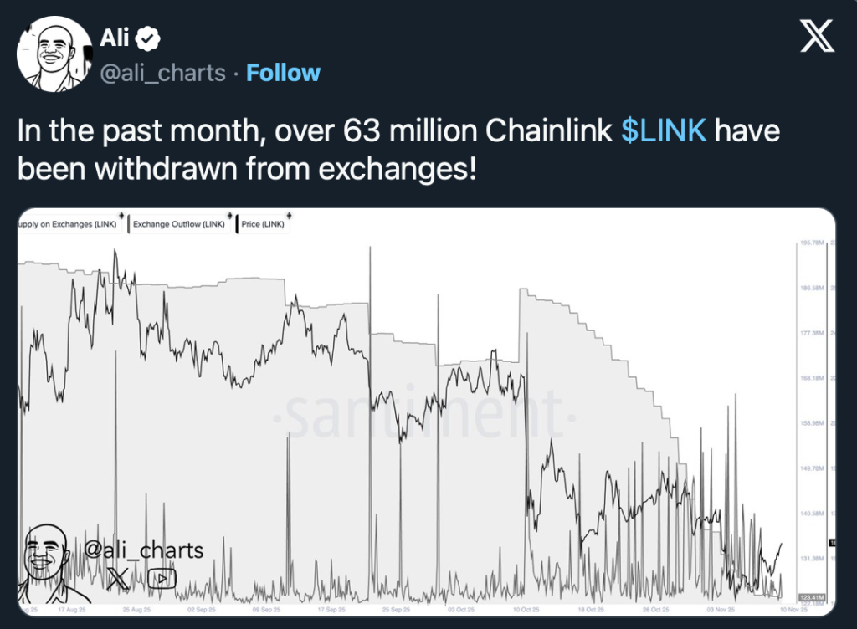
Task: Follow the ali_charts account
Action: pyautogui.click(x=283, y=73)
